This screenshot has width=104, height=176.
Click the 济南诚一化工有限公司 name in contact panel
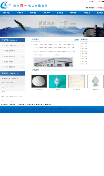point(10,78)
